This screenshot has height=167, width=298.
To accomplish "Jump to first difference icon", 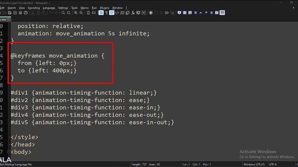I will [196, 13].
